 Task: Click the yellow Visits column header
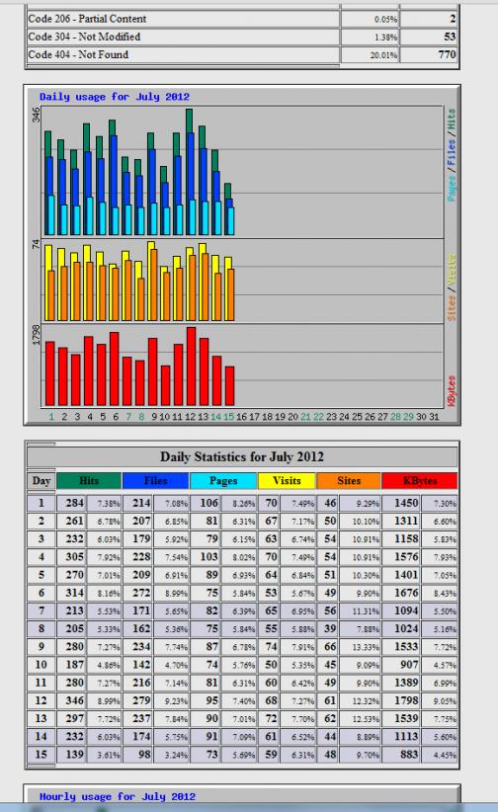click(287, 480)
